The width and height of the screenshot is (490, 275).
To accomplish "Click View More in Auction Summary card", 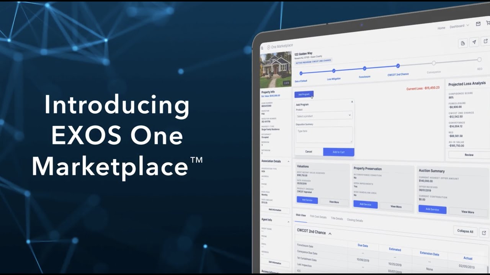I will [468, 212].
